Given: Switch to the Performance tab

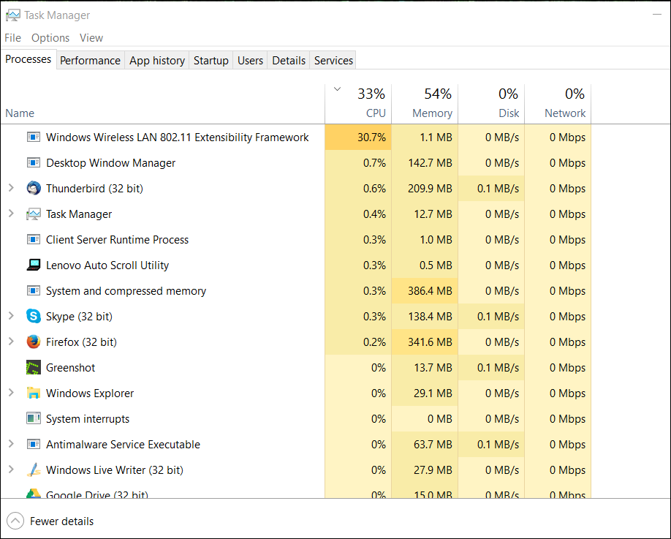Looking at the screenshot, I should (91, 61).
